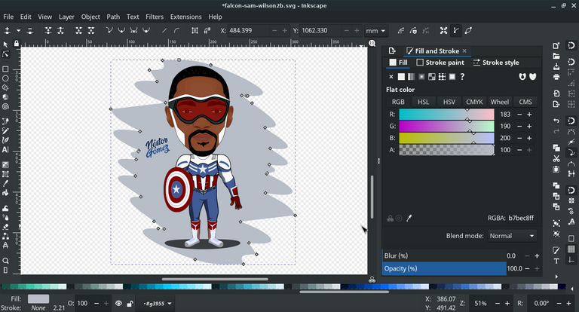Click the Print document icon

(x=556, y=77)
